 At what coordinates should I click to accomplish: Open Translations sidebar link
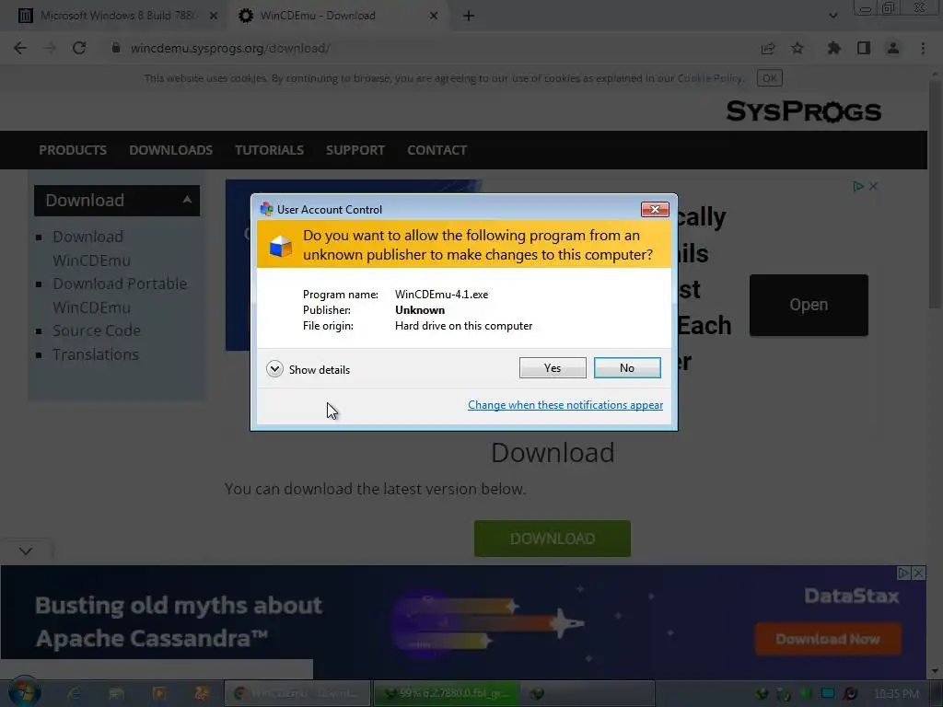click(x=95, y=354)
